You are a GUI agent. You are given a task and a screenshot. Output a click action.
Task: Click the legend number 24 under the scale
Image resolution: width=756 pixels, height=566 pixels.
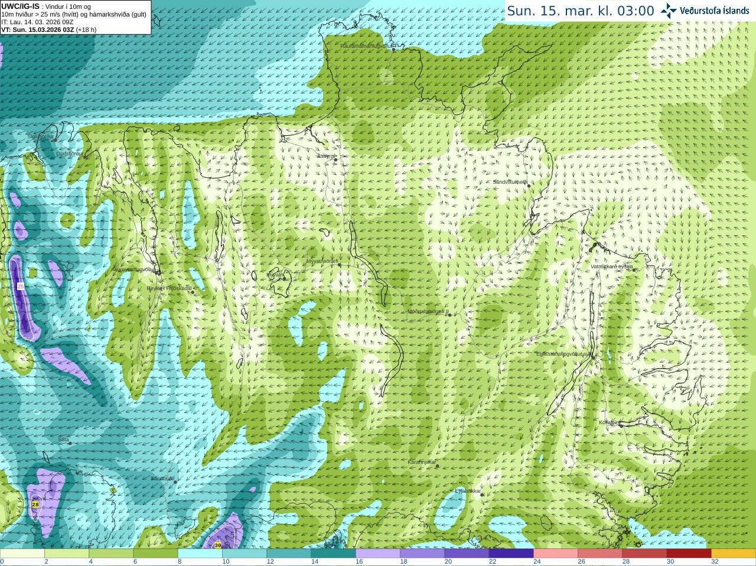pos(537,562)
